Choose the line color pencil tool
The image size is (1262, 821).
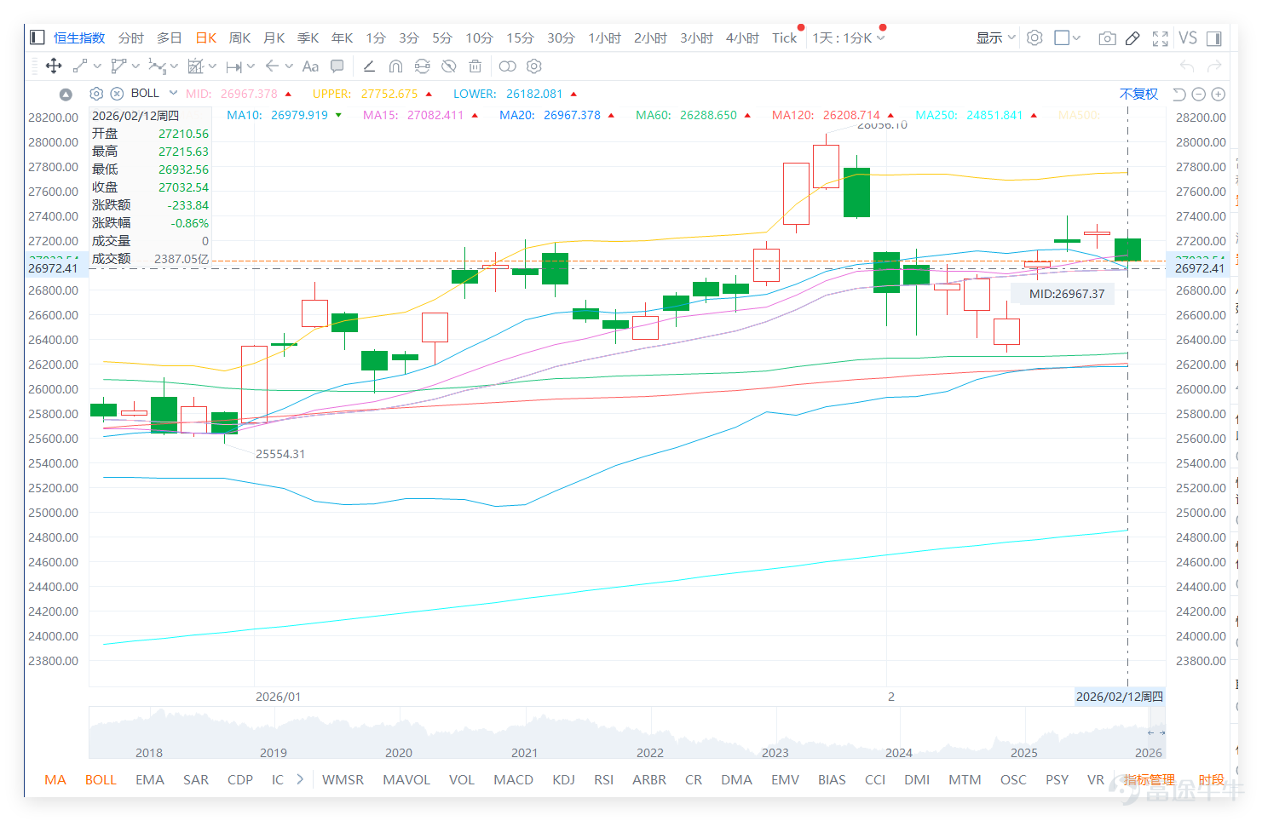pos(369,66)
